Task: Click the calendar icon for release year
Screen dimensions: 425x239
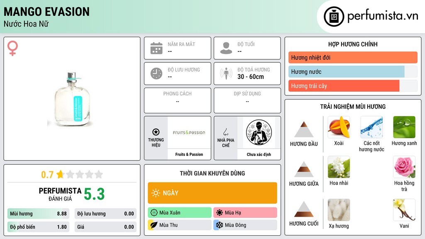Action: (x=156, y=48)
